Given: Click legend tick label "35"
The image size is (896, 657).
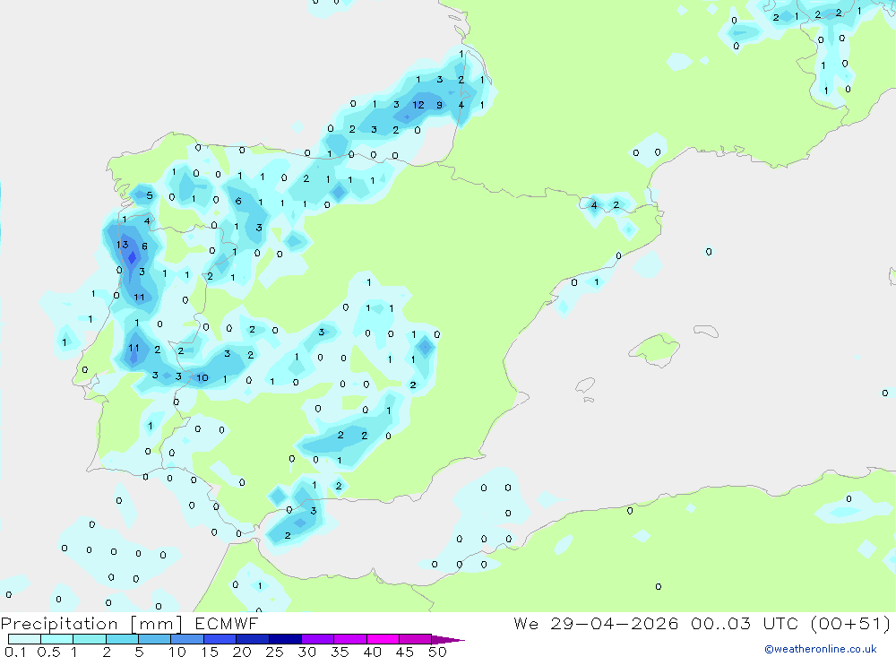Looking at the screenshot, I should (x=340, y=652).
